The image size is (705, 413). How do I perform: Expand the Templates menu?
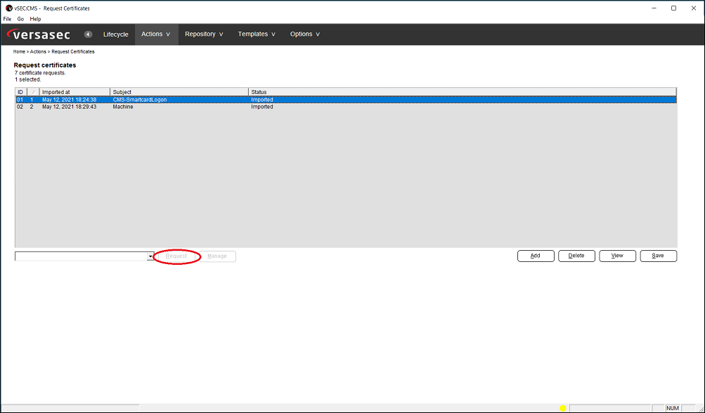pos(257,34)
